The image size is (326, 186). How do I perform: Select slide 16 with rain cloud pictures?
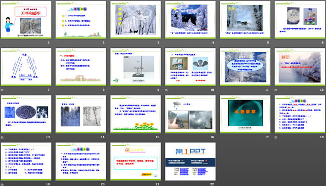click(x=191, y=114)
